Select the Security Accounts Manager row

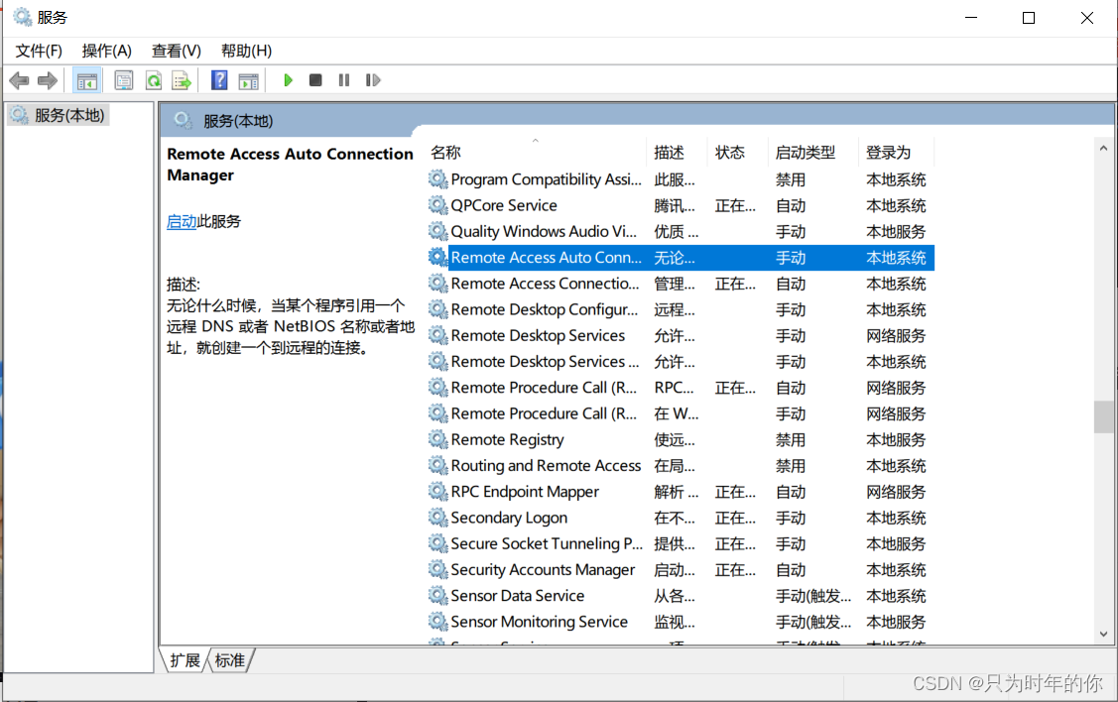(681, 569)
